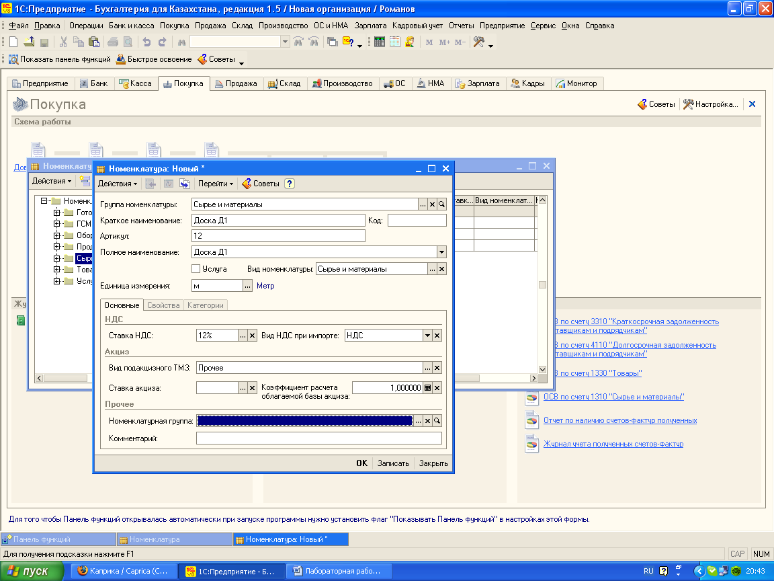Clear the Группа номенклатуры field with X
774x581 pixels.
click(433, 204)
